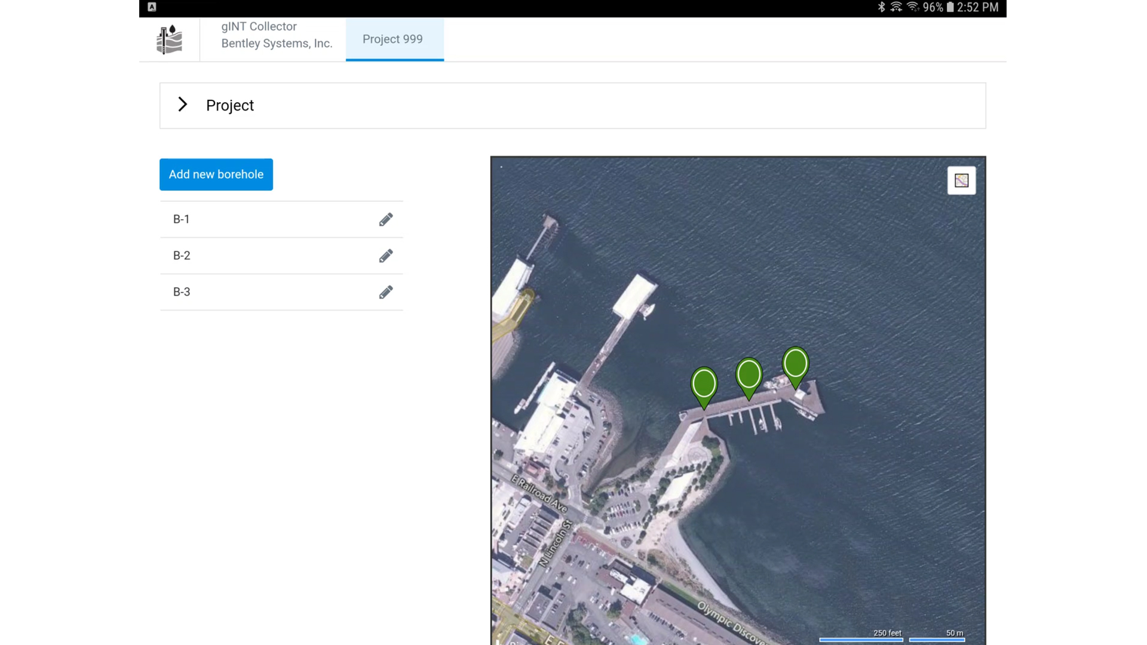Select B-2 in borehole list
The image size is (1147, 645).
point(182,256)
